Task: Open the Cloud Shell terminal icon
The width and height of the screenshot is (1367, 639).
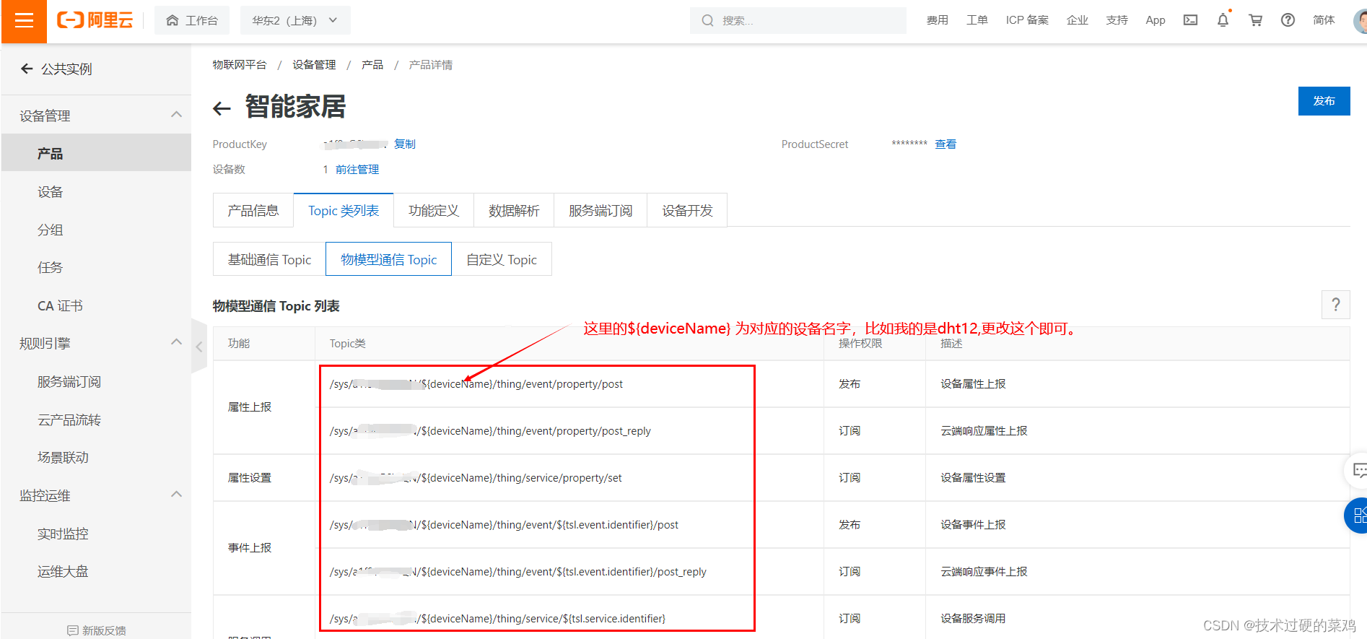Action: tap(1191, 20)
